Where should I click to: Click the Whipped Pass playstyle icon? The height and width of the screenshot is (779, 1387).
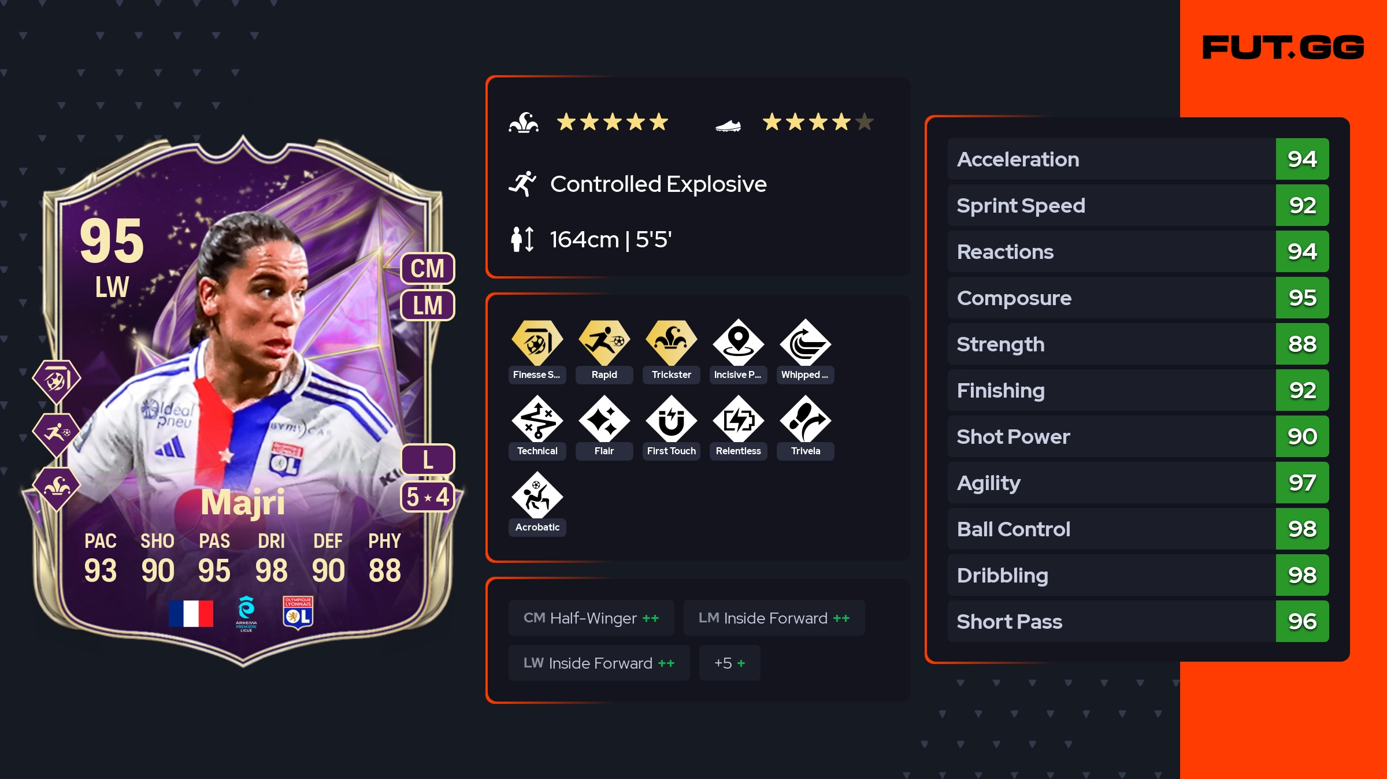click(805, 343)
